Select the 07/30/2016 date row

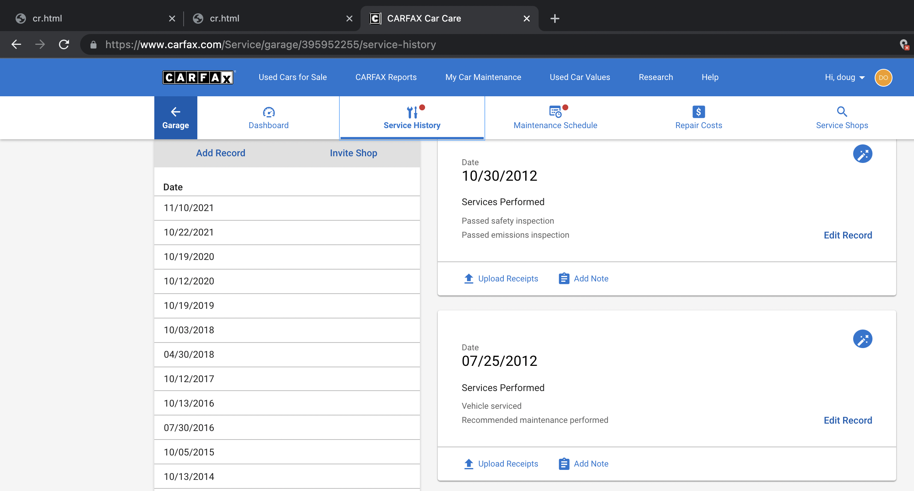[x=287, y=428]
